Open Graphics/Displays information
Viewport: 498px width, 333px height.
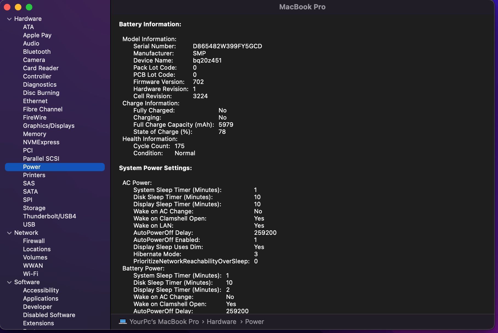pos(49,126)
